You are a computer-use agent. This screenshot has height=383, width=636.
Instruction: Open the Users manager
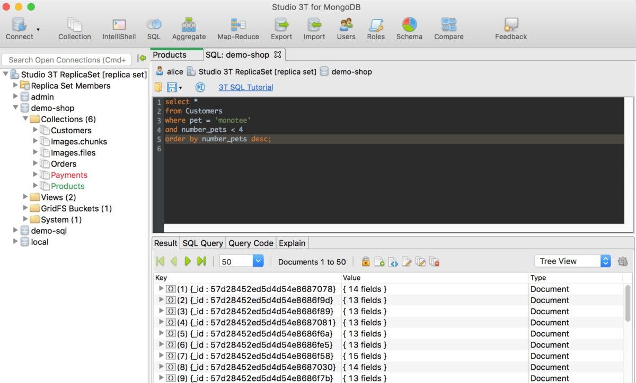point(346,28)
